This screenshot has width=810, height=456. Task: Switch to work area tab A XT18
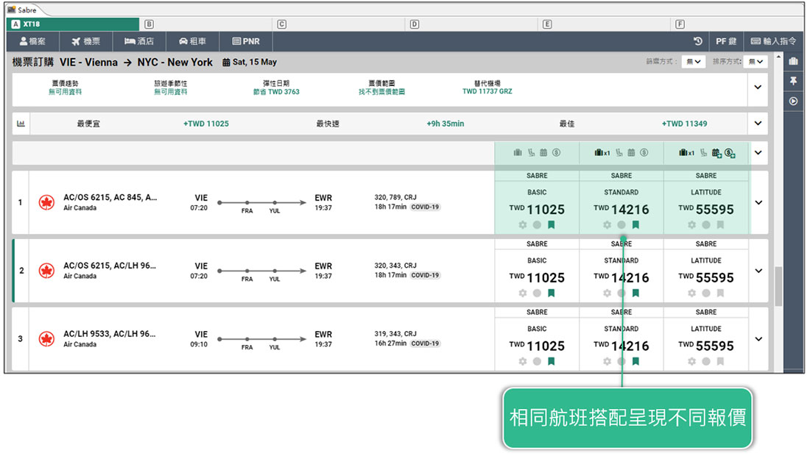click(x=73, y=24)
